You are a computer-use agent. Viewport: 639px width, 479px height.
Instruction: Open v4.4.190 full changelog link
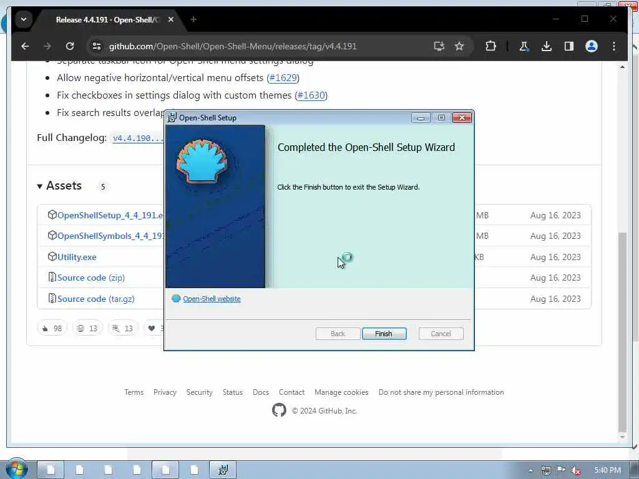(138, 138)
